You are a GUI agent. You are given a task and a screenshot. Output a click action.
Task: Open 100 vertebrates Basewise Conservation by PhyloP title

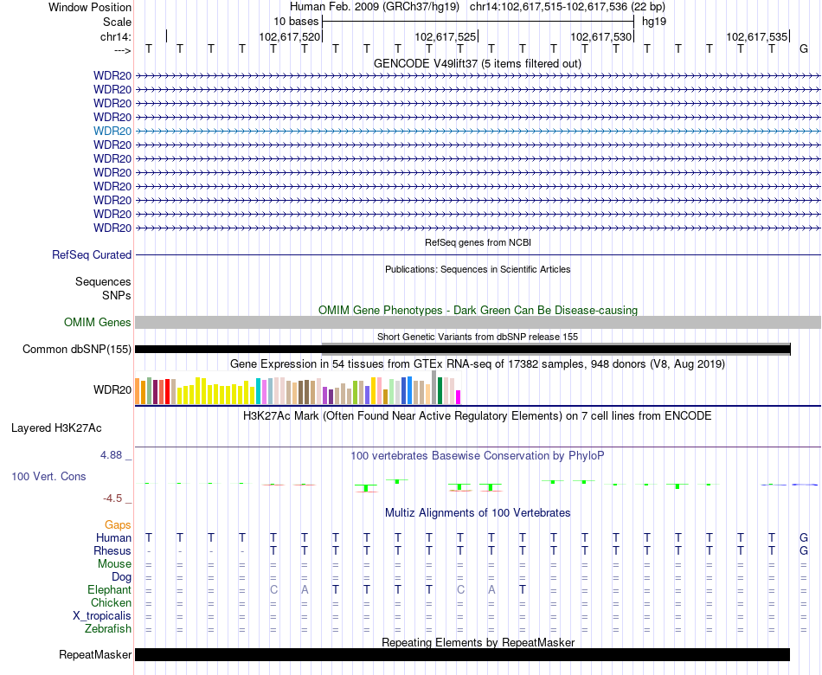pyautogui.click(x=478, y=456)
